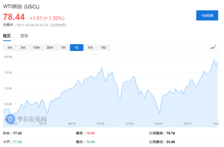
Task: Add WTI crude to watchlist
Action: [207, 15]
